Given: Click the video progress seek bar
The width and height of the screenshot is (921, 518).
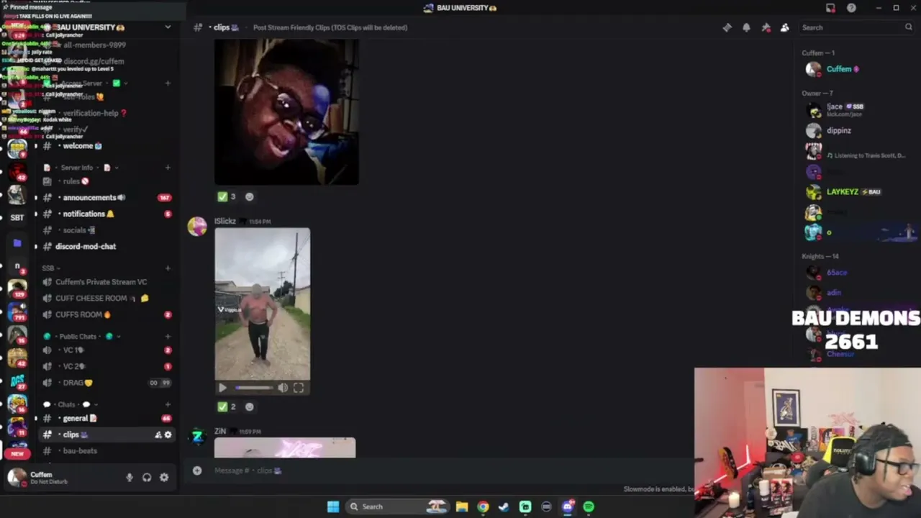Looking at the screenshot, I should (x=254, y=388).
